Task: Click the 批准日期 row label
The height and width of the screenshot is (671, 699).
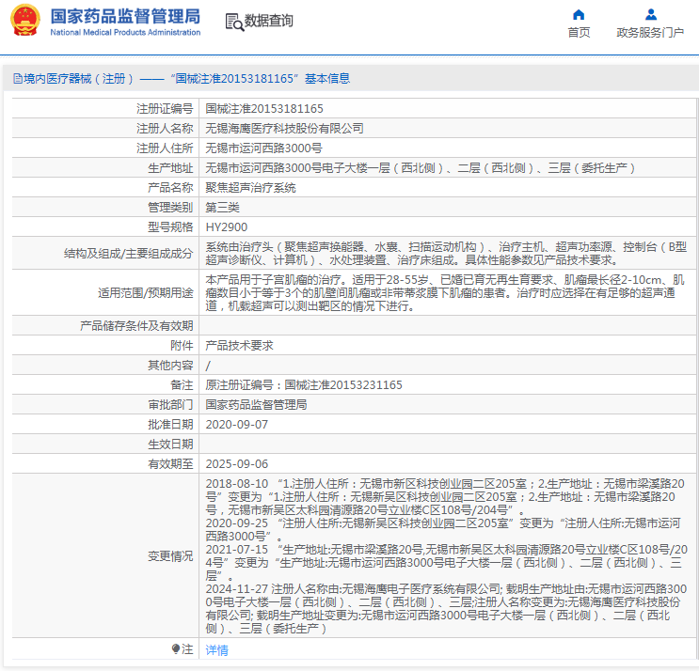Action: 170,425
